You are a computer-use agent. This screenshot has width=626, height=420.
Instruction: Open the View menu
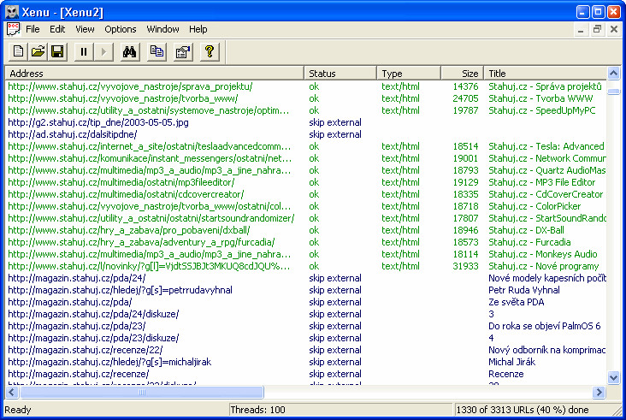click(x=85, y=29)
